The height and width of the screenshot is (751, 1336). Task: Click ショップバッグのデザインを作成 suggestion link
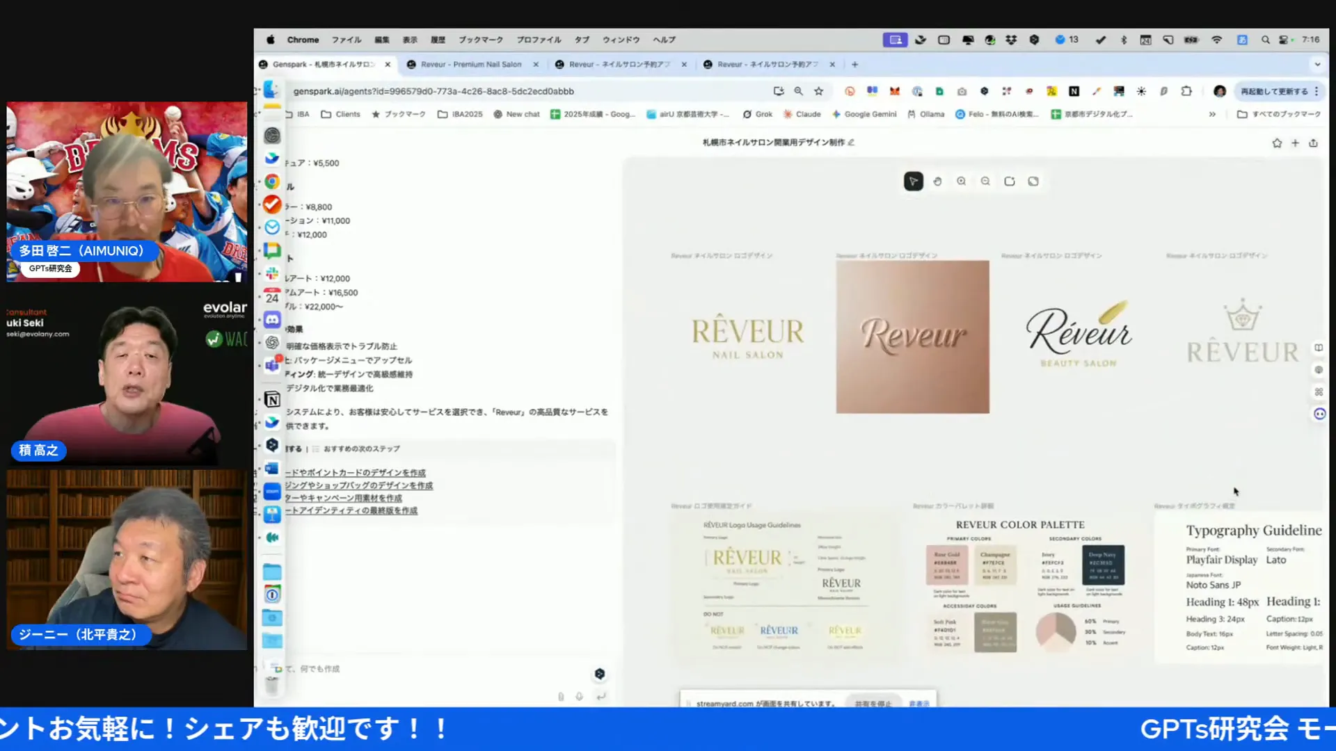pyautogui.click(x=359, y=485)
